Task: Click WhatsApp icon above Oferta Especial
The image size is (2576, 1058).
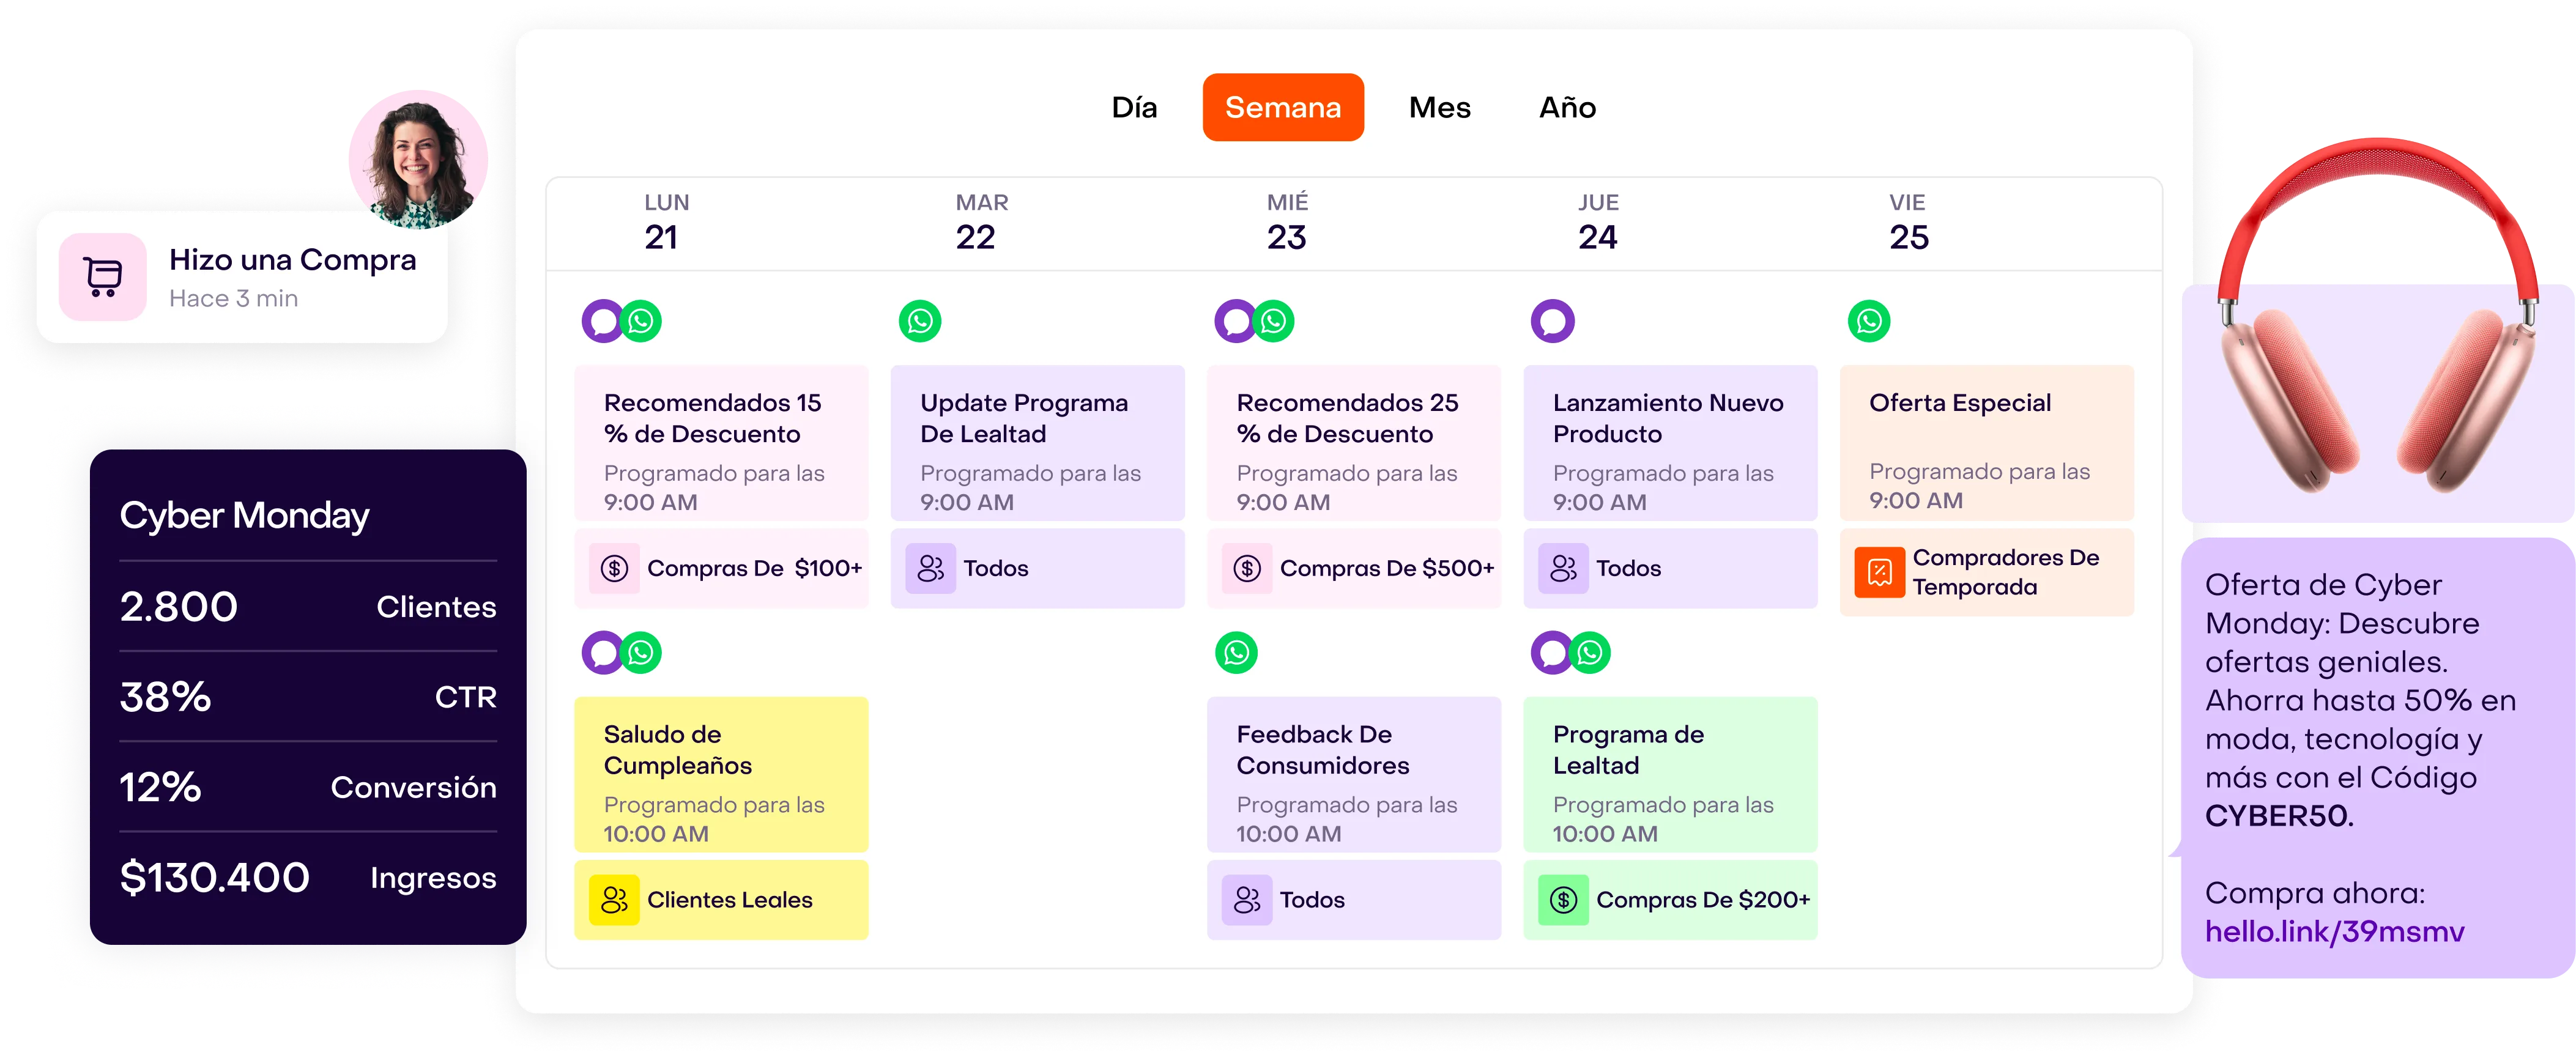Action: click(1868, 321)
